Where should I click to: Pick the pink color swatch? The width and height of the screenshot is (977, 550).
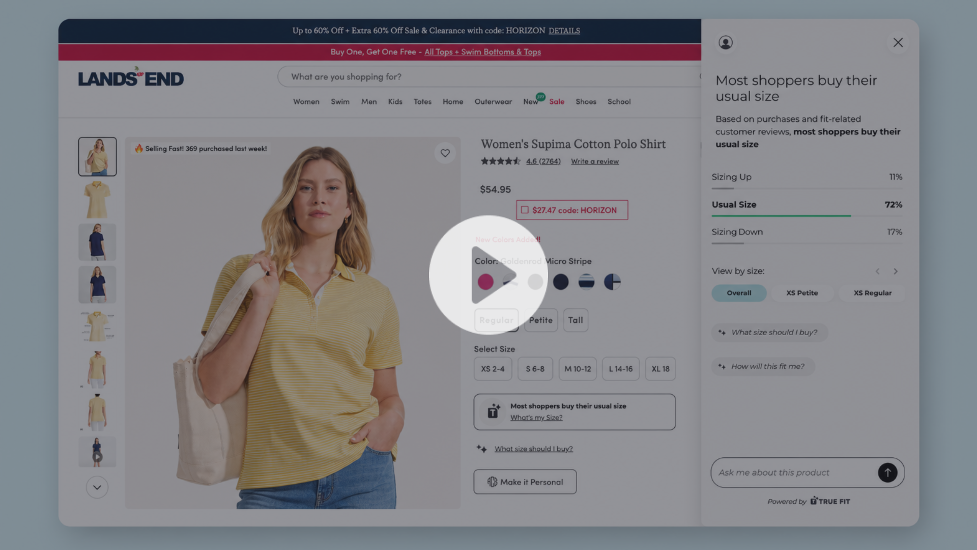pos(485,282)
